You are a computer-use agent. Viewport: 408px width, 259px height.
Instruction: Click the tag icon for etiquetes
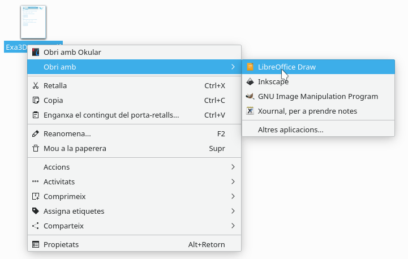click(x=36, y=211)
